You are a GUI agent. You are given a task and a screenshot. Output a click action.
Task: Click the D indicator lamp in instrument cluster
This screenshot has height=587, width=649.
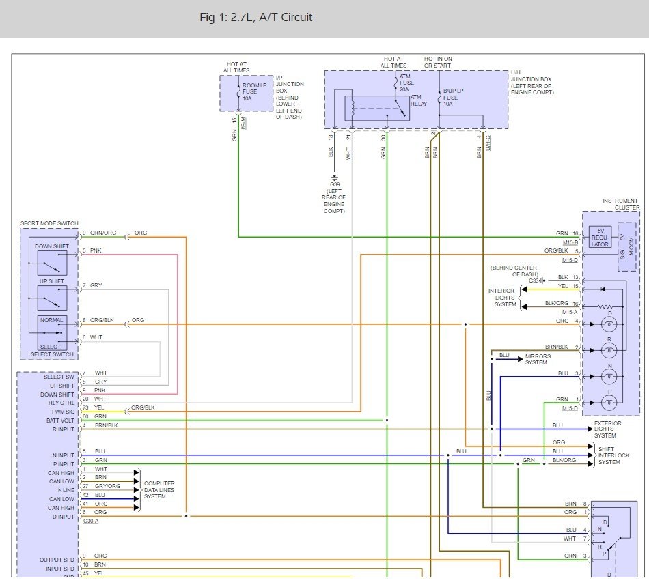click(609, 324)
